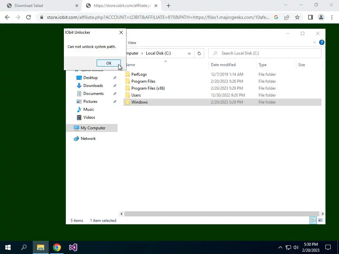Screen dimensions: 339x254
Task: Show hidden system tray icons
Action: [x=280, y=247]
